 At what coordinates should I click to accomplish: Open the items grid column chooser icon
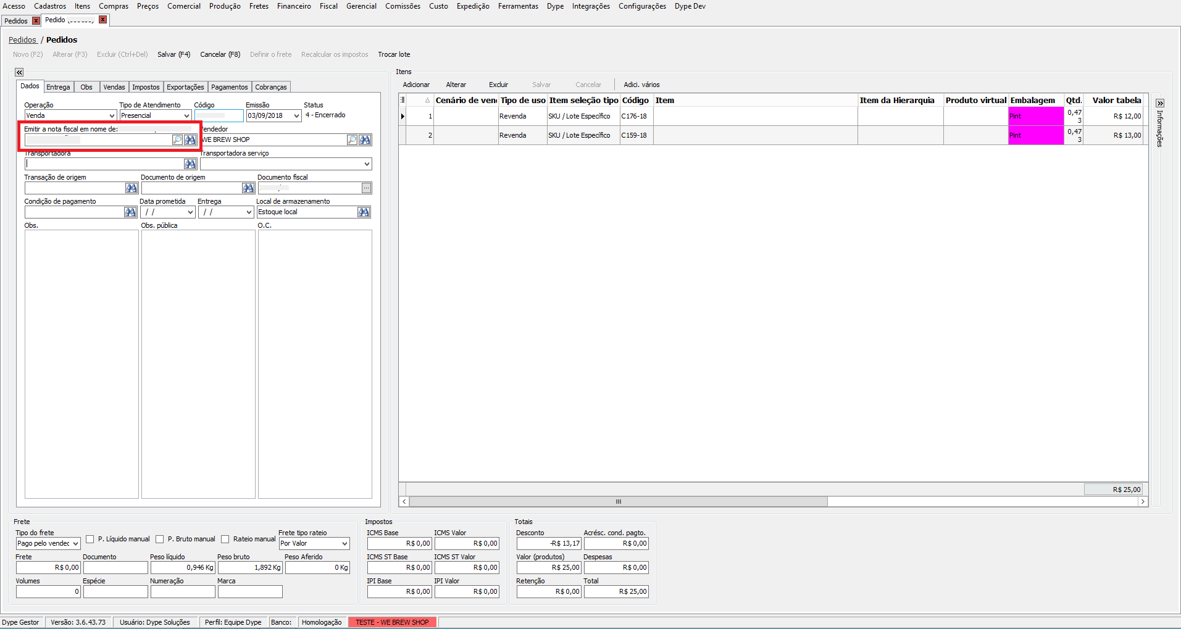pyautogui.click(x=403, y=100)
